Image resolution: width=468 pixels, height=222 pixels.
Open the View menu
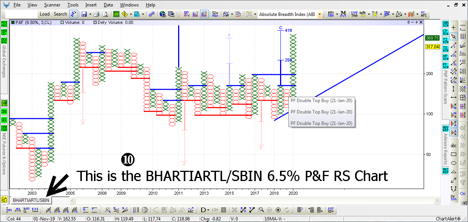pyautogui.click(x=33, y=5)
